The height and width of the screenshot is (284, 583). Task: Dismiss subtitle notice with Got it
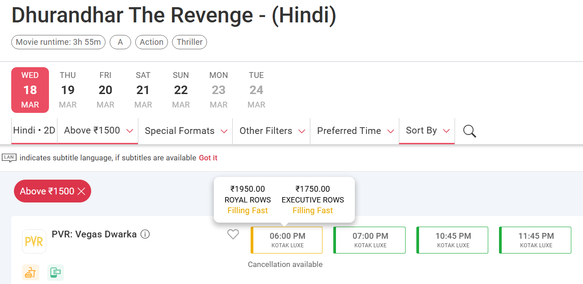click(x=208, y=158)
